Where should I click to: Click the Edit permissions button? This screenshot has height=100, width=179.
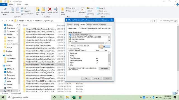(104, 46)
